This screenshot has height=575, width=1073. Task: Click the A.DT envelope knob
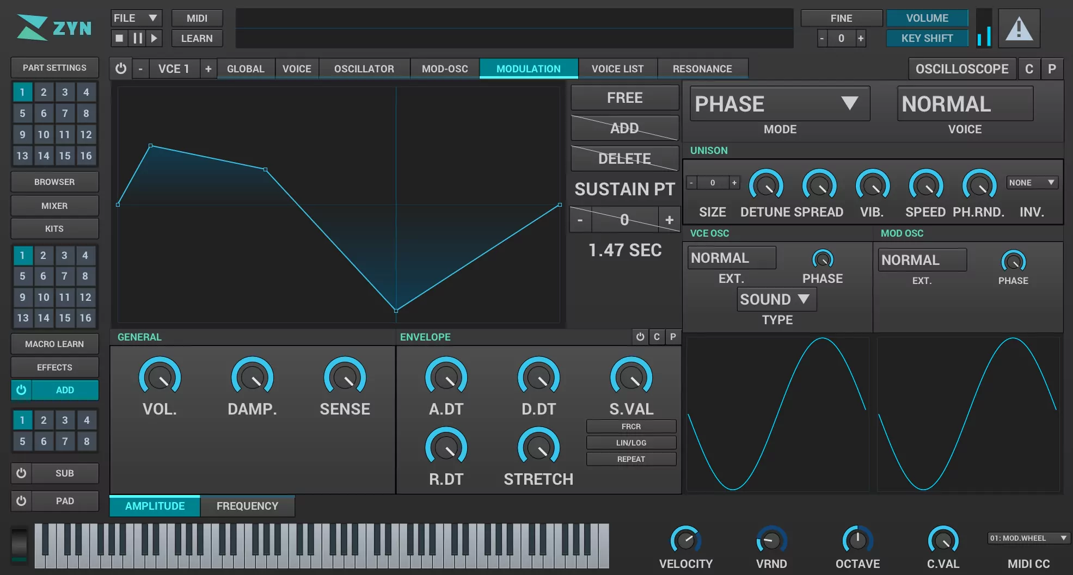coord(446,377)
